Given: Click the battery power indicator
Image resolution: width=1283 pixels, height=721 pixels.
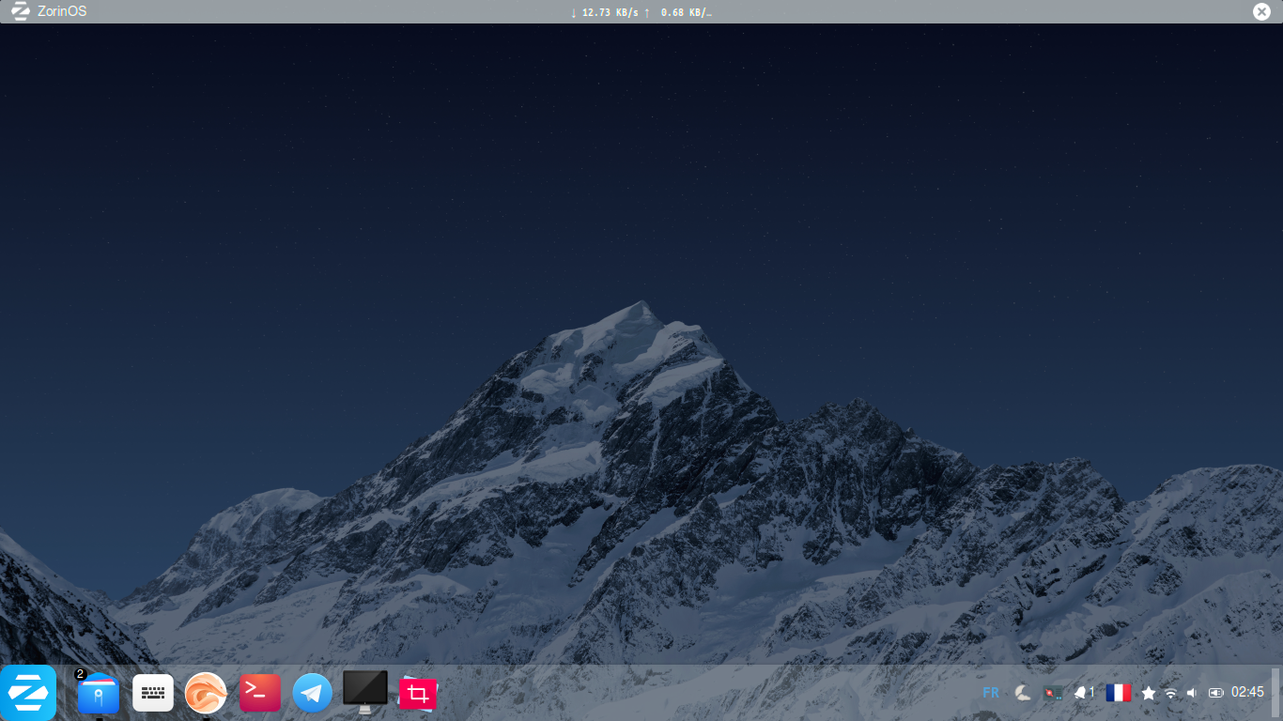Looking at the screenshot, I should coord(1216,693).
